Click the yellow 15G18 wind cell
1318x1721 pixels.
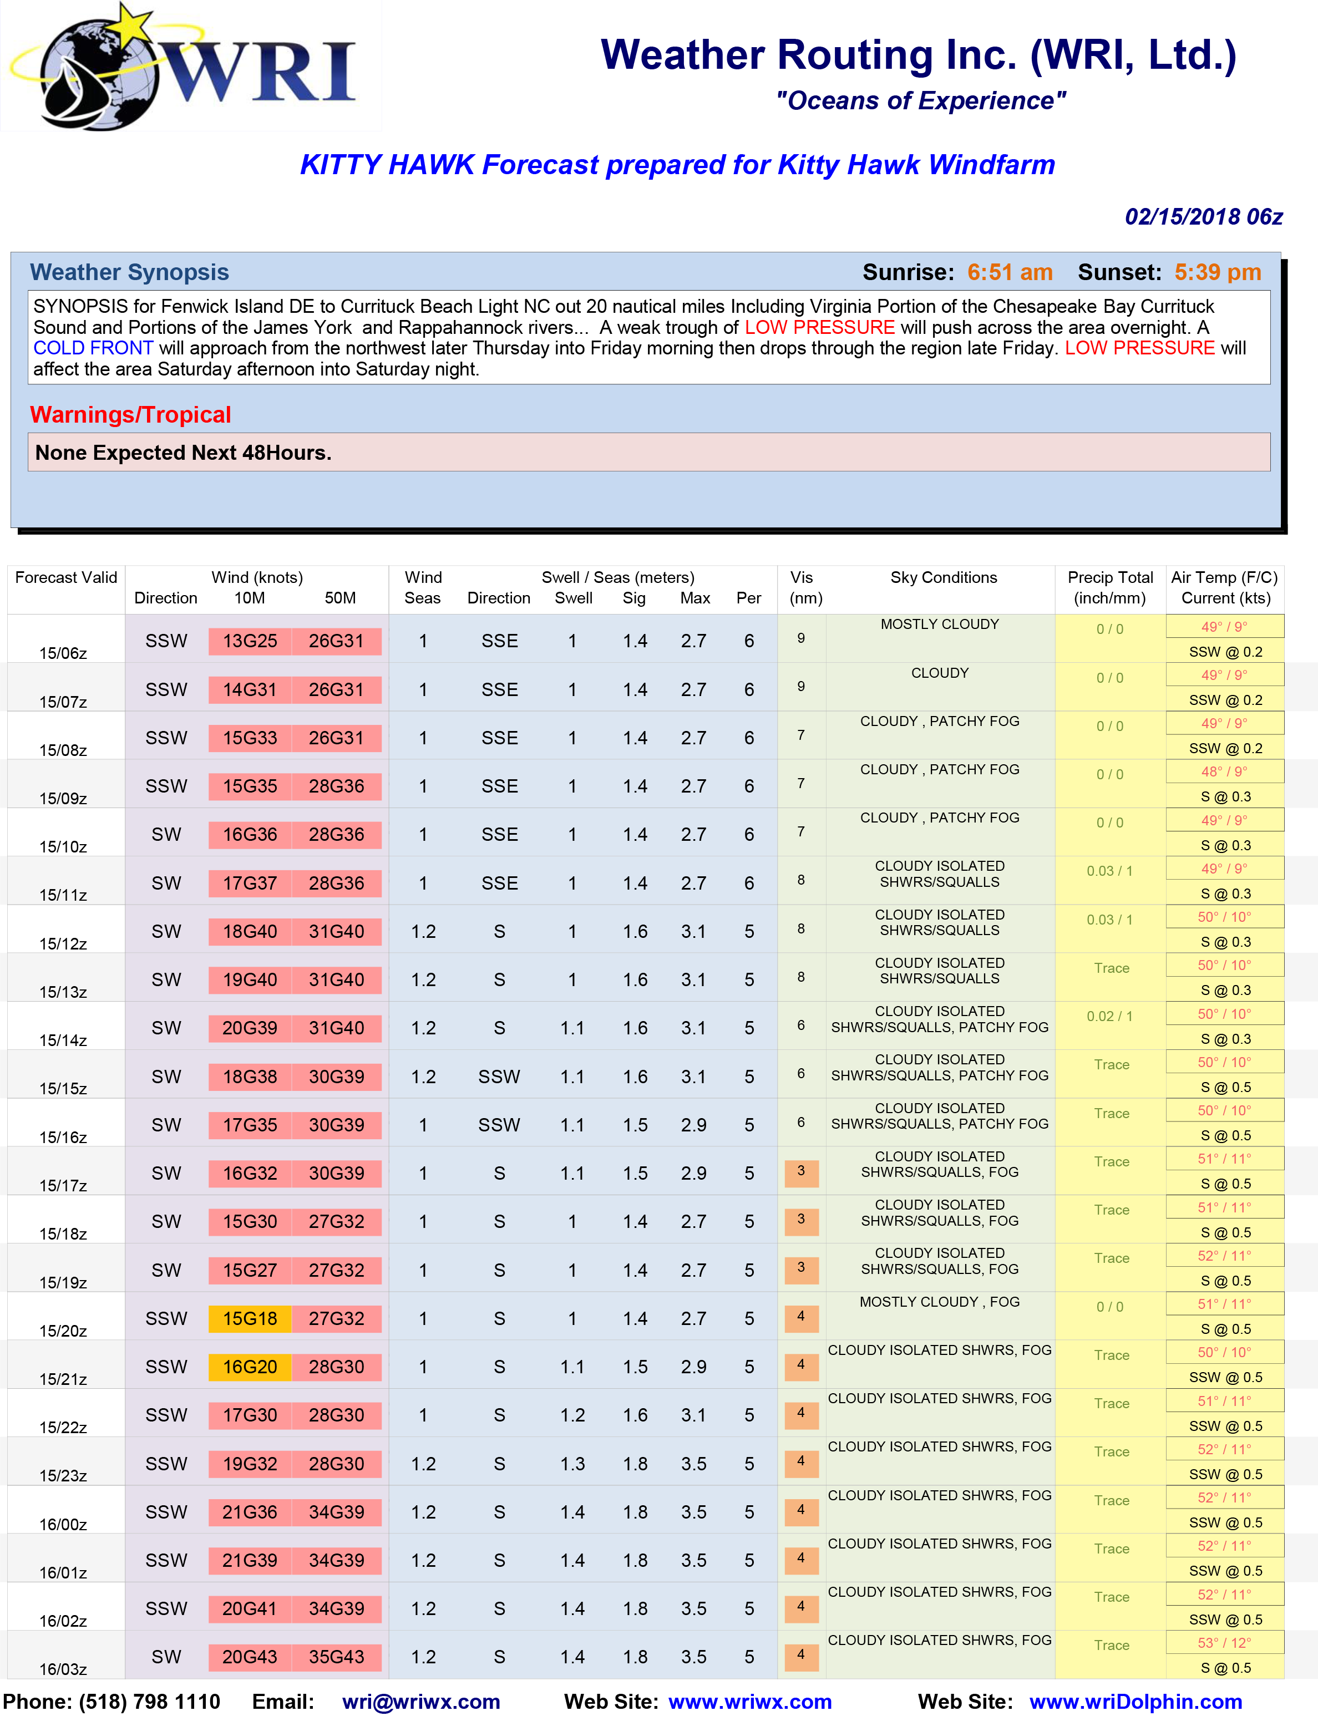coord(250,1319)
